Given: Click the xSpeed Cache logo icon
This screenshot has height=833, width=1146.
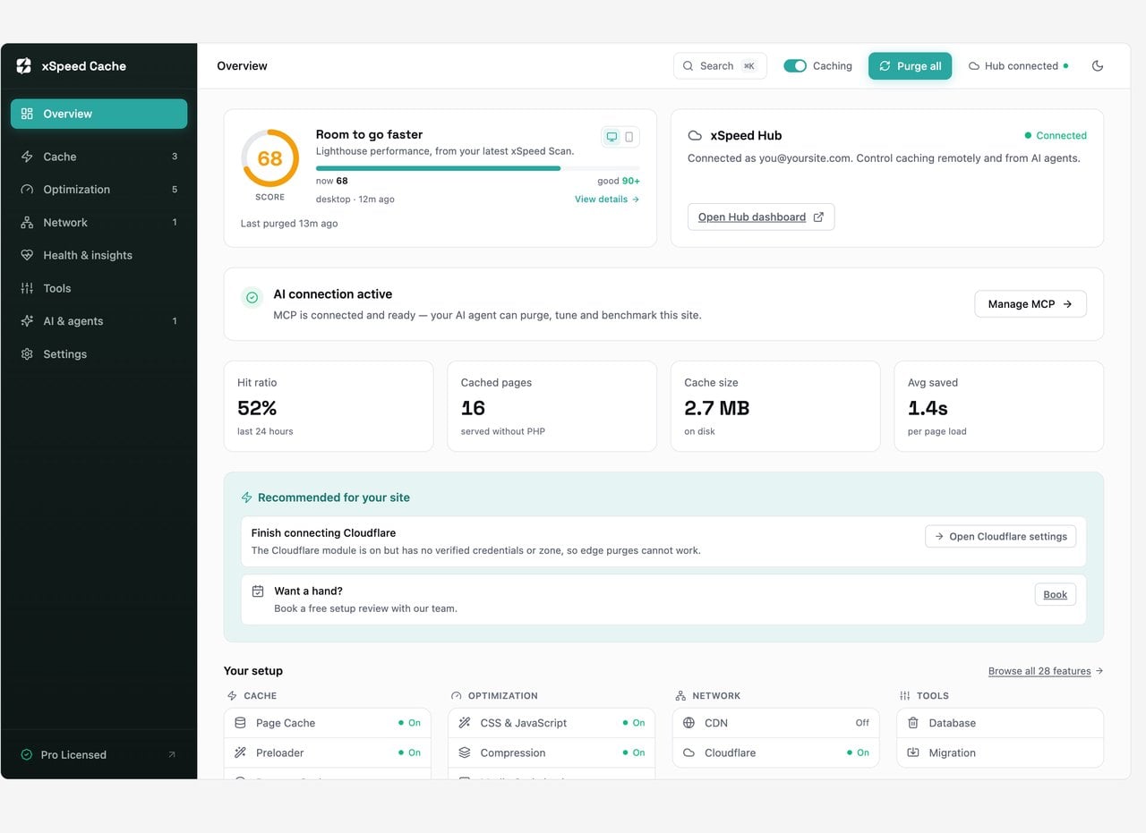Looking at the screenshot, I should 24,66.
